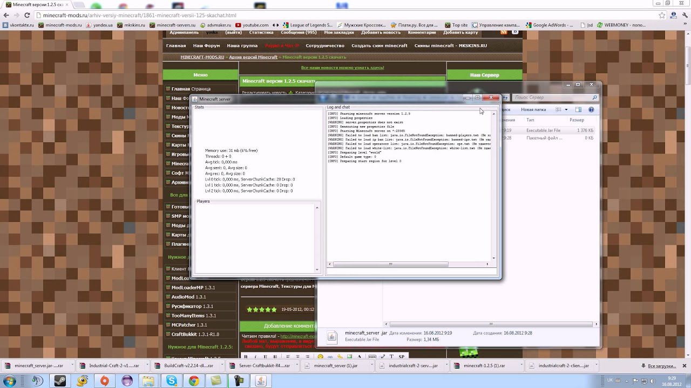Click the Explorer help question-mark icon
Screen dimensions: 691x388
coord(591,109)
